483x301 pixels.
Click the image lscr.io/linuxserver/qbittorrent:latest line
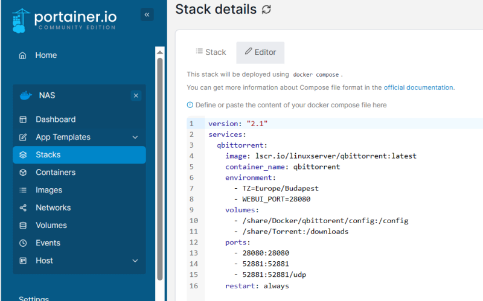tap(321, 156)
